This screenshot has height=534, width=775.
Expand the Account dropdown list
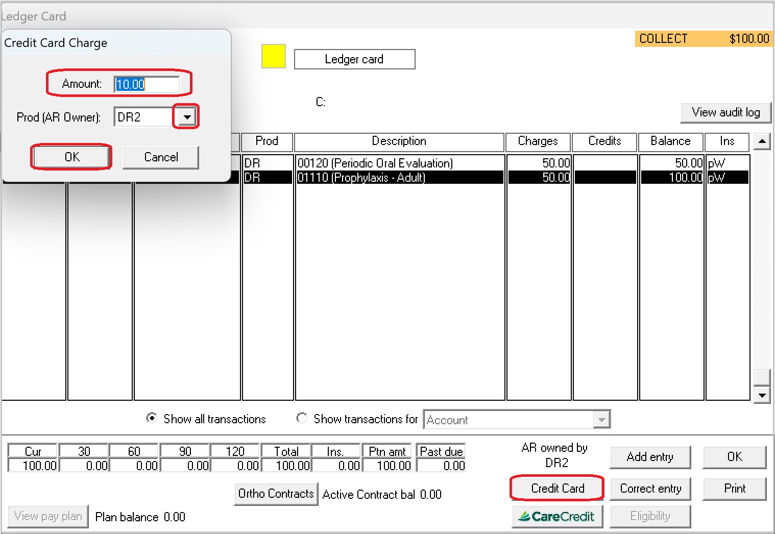[x=602, y=420]
